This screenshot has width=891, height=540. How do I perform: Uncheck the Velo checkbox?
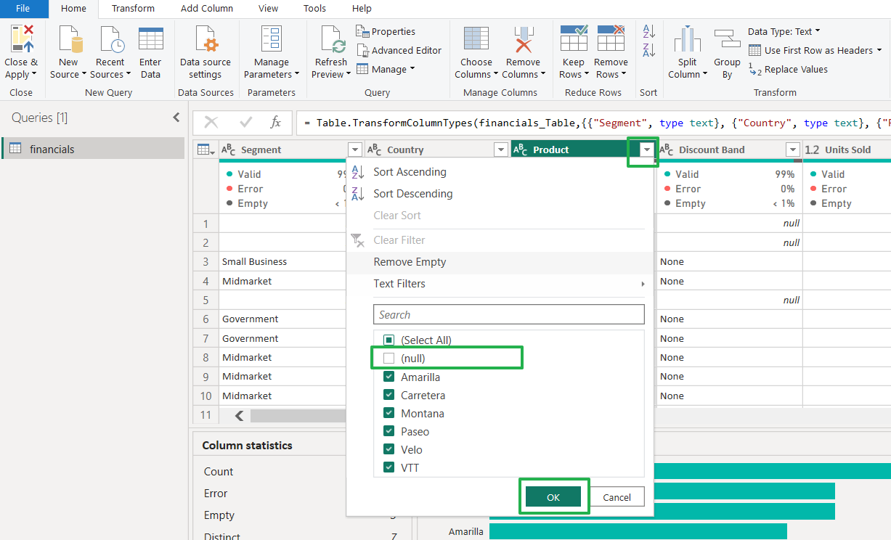389,449
